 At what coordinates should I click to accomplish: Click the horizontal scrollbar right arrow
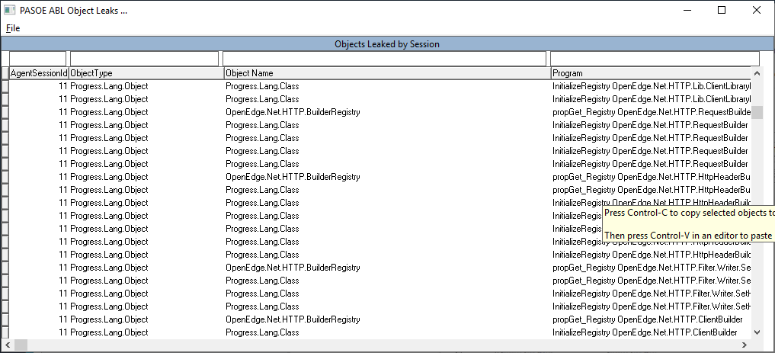[745, 345]
